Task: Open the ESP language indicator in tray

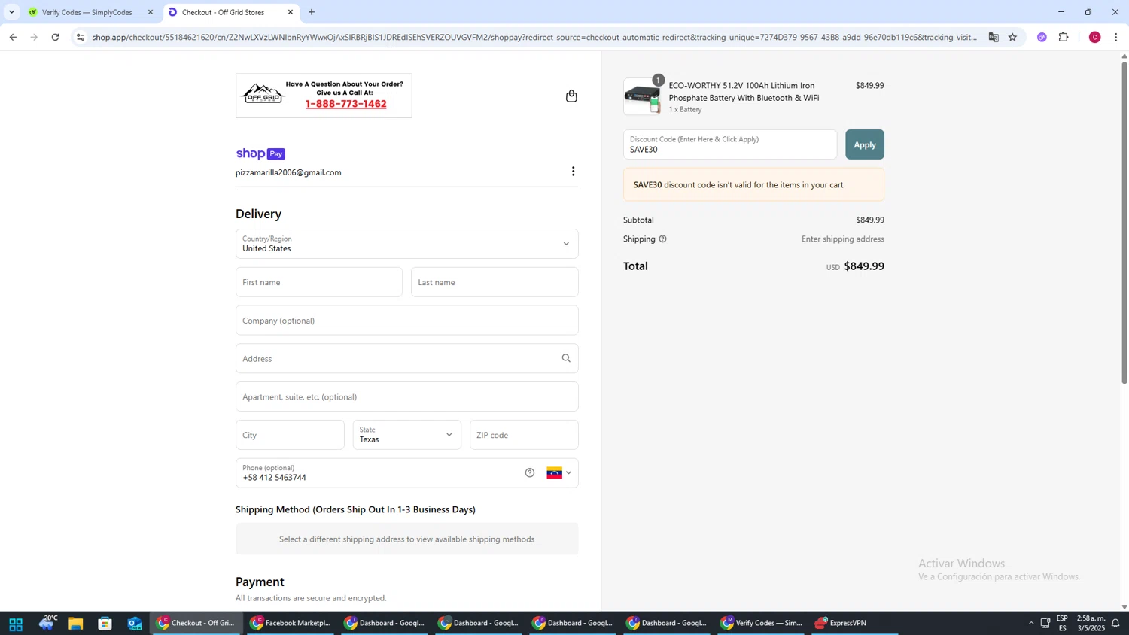Action: click(1062, 623)
